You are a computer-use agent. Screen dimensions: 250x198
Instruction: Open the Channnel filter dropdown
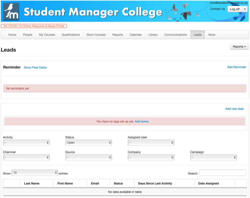pyautogui.click(x=26, y=157)
